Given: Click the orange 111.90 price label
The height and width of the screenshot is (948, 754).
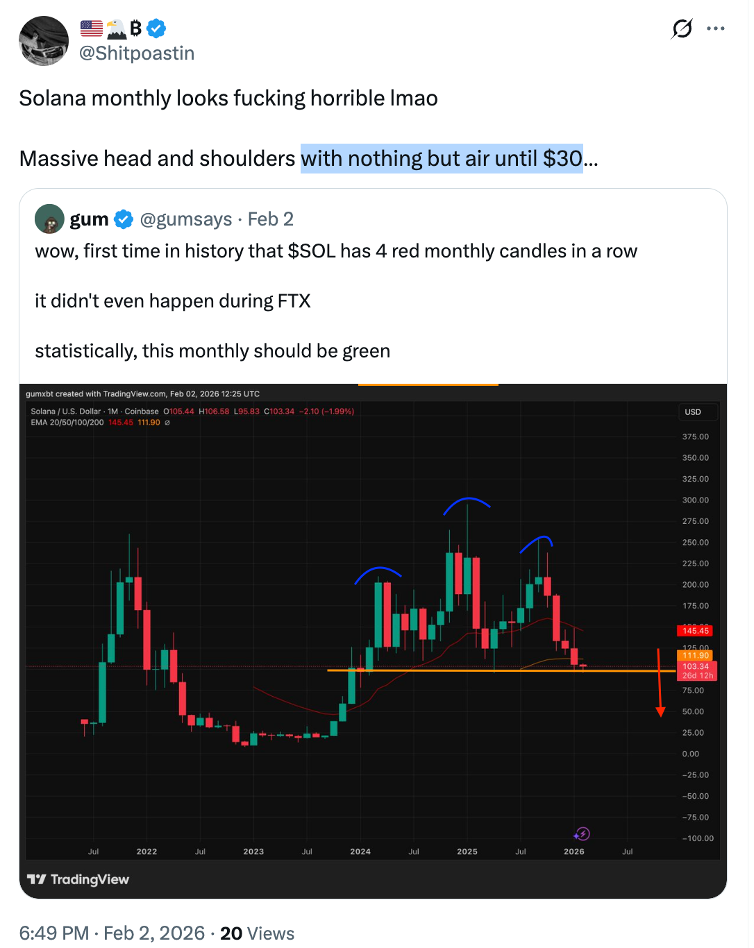Looking at the screenshot, I should tap(695, 654).
